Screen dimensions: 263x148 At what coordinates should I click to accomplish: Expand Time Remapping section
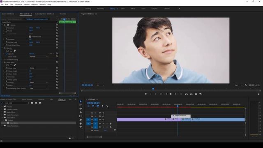coord(2,60)
